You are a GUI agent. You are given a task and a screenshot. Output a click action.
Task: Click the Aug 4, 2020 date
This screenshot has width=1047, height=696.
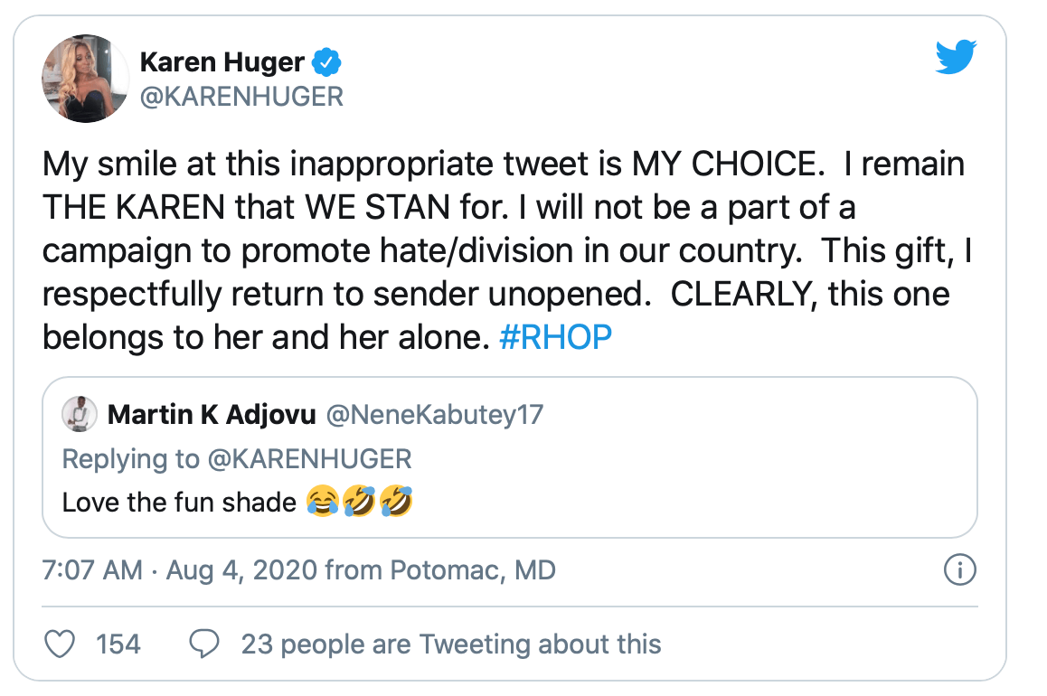240,570
